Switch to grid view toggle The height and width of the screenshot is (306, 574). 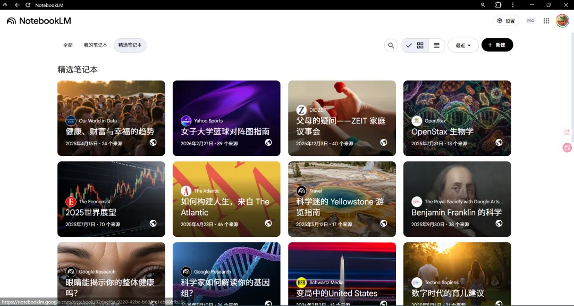(415, 45)
